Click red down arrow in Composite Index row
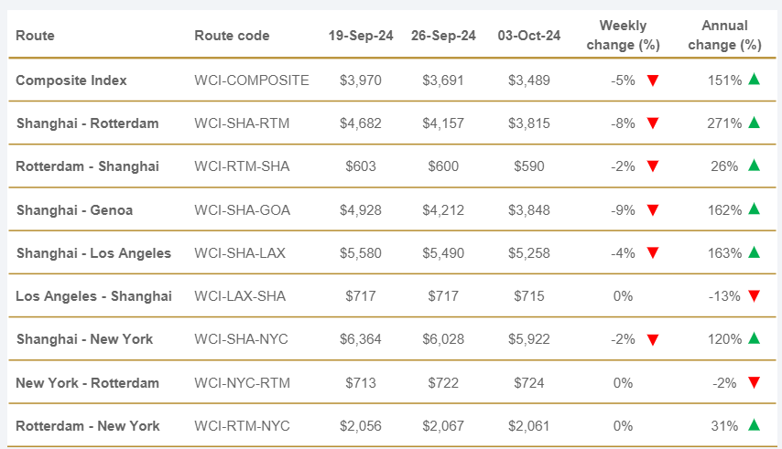Viewport: 782px width, 449px height. (653, 80)
